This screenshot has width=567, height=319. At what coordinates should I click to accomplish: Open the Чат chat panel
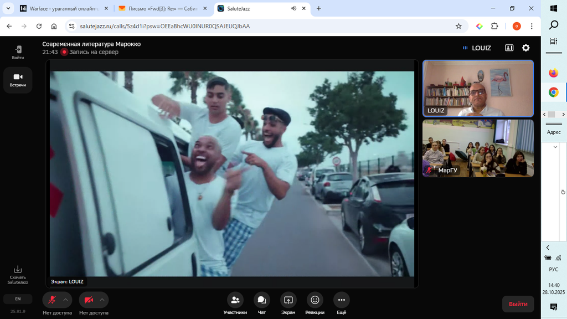coord(261,300)
